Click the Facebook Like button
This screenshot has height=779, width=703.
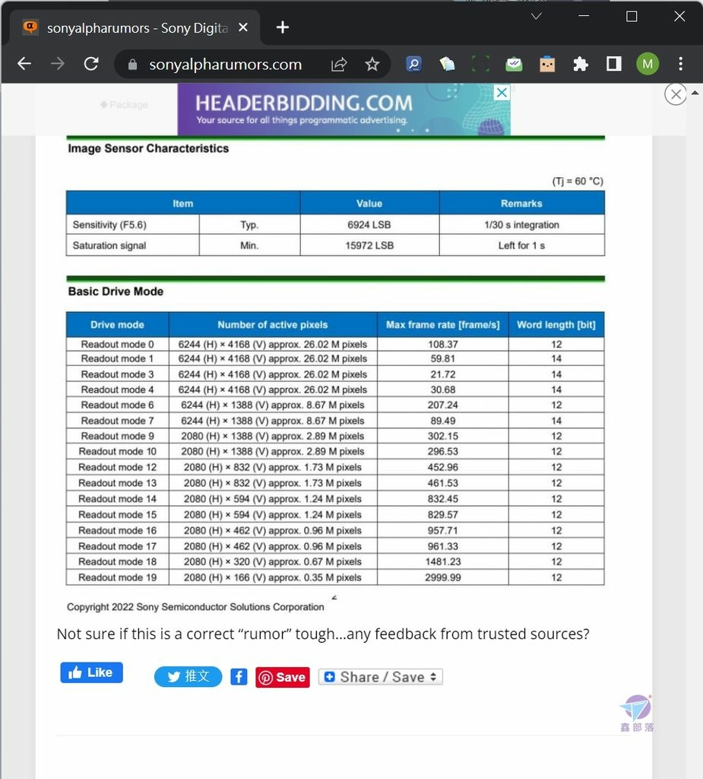pyautogui.click(x=91, y=672)
